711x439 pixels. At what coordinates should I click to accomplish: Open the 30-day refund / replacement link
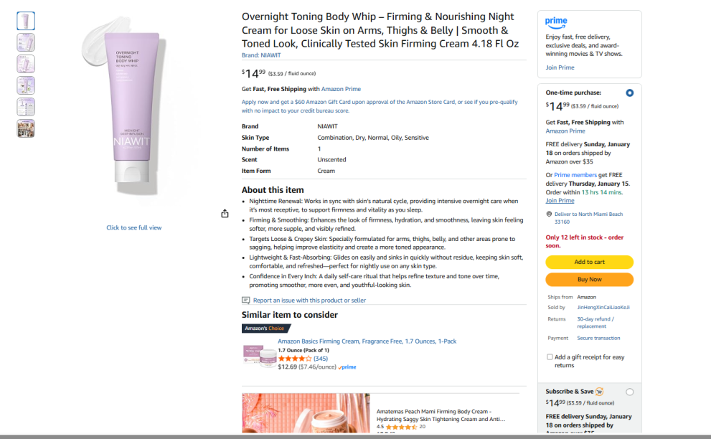(595, 322)
